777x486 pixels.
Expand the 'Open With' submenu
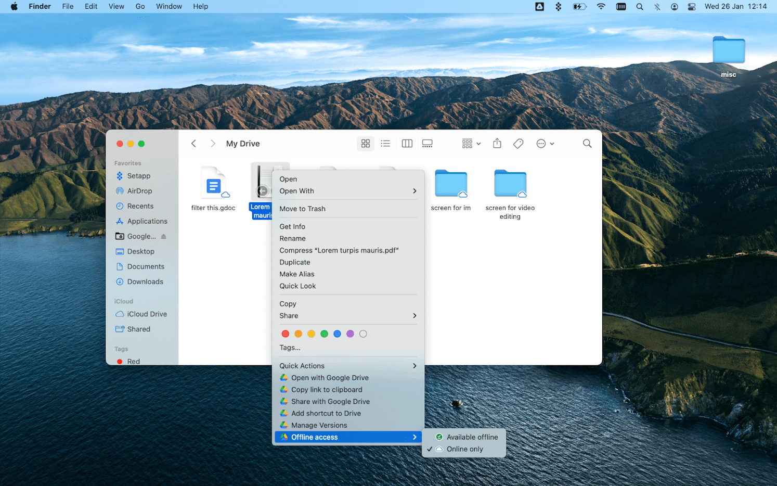pyautogui.click(x=296, y=191)
